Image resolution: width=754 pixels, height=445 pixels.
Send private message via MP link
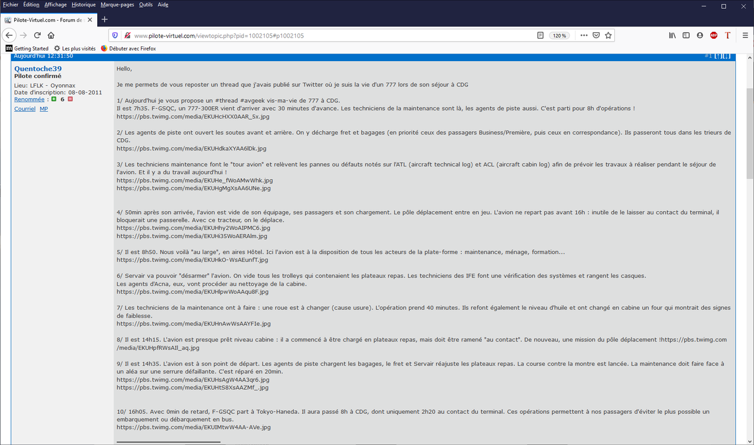(x=44, y=109)
